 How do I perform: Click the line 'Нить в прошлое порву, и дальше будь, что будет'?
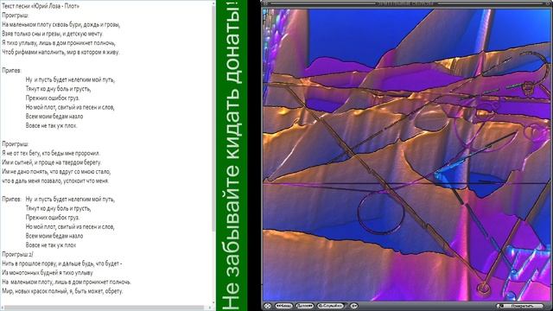pos(61,263)
